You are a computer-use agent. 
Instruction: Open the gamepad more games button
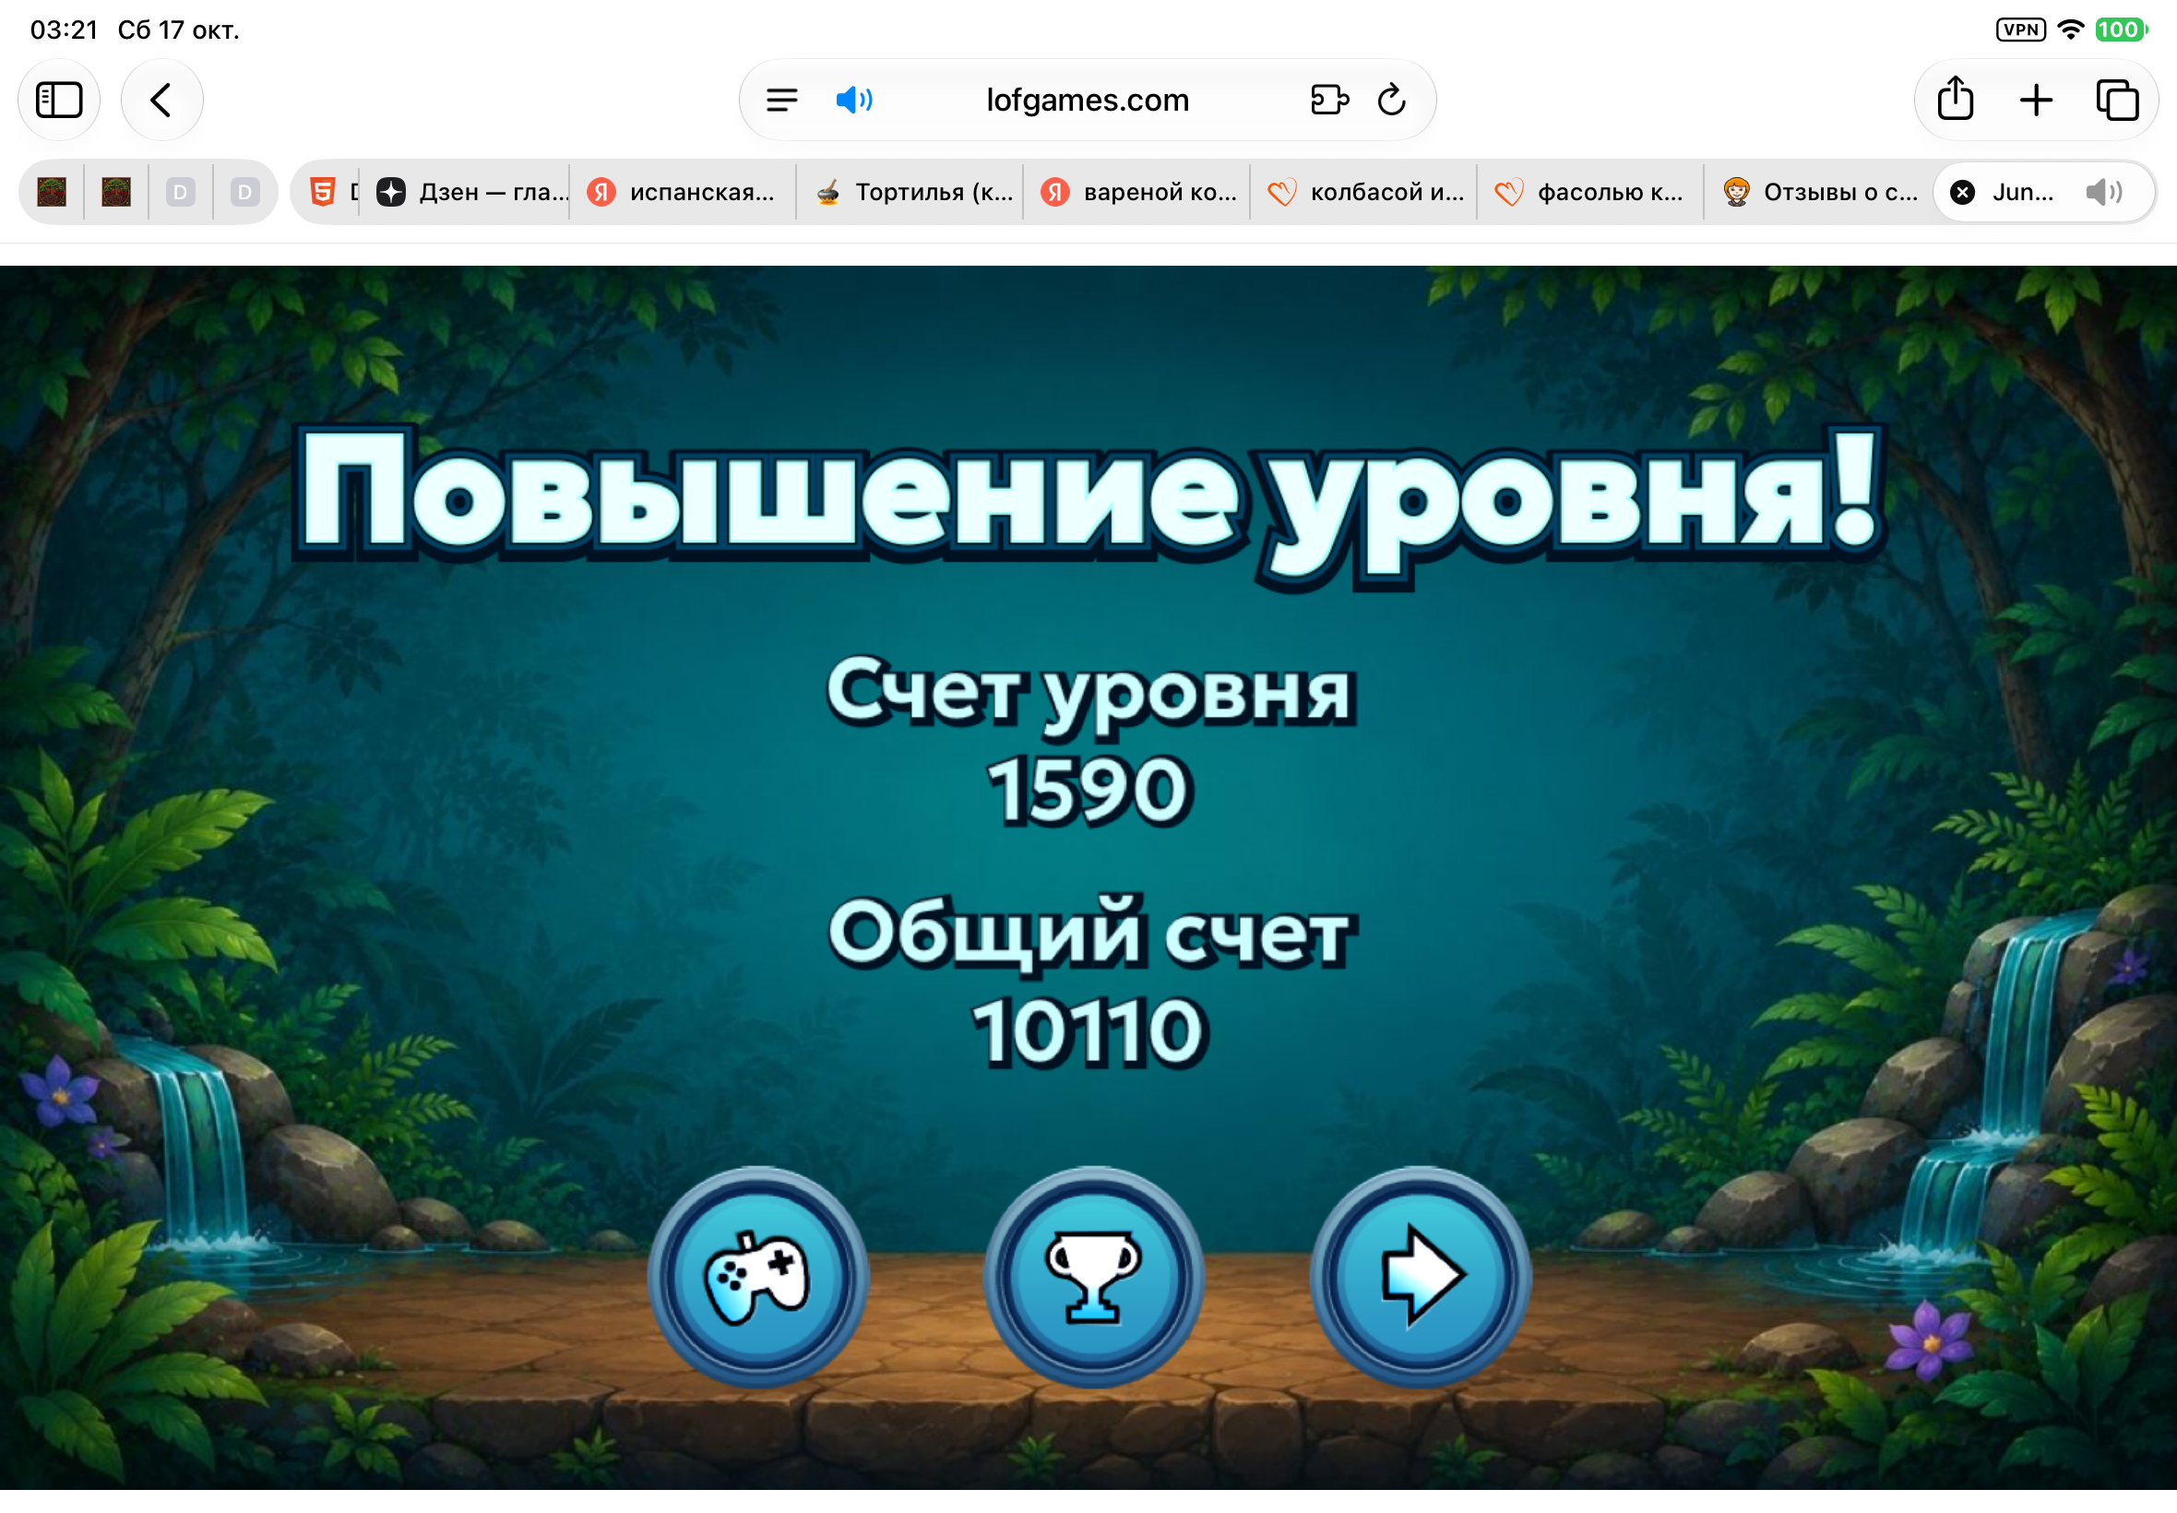757,1277
